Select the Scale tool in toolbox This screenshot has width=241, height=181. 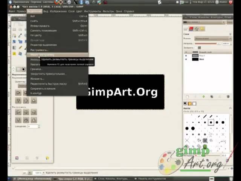pos(20,41)
